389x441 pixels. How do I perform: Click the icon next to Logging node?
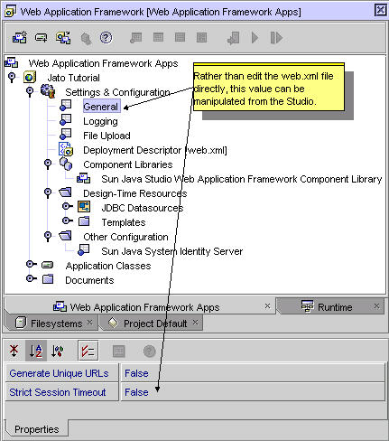65,120
